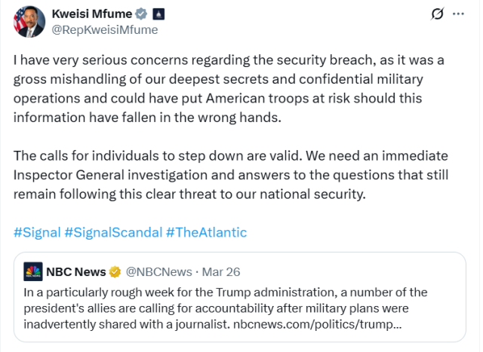
Task: Follow the #TheAtlantic hashtag
Action: [x=206, y=232]
